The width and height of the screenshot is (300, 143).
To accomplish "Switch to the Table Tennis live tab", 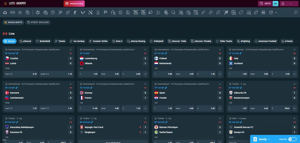I will 224,41.
